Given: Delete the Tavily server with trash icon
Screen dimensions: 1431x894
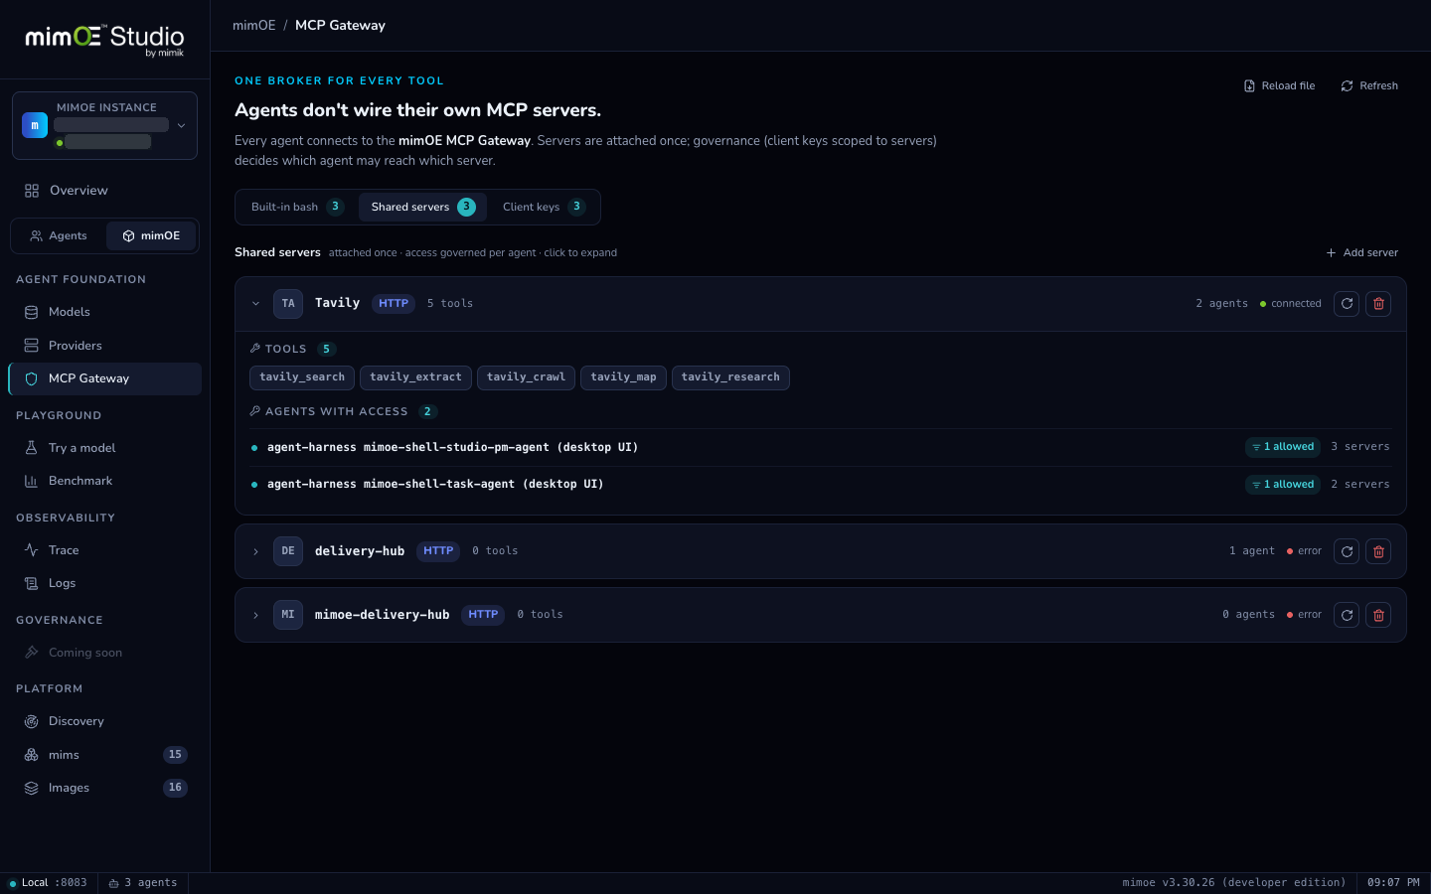Looking at the screenshot, I should point(1378,304).
